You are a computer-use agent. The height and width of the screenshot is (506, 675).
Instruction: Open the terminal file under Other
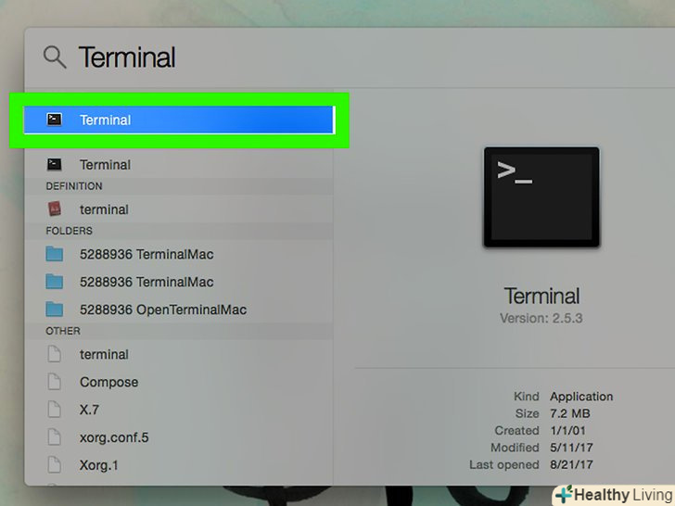pos(179,354)
